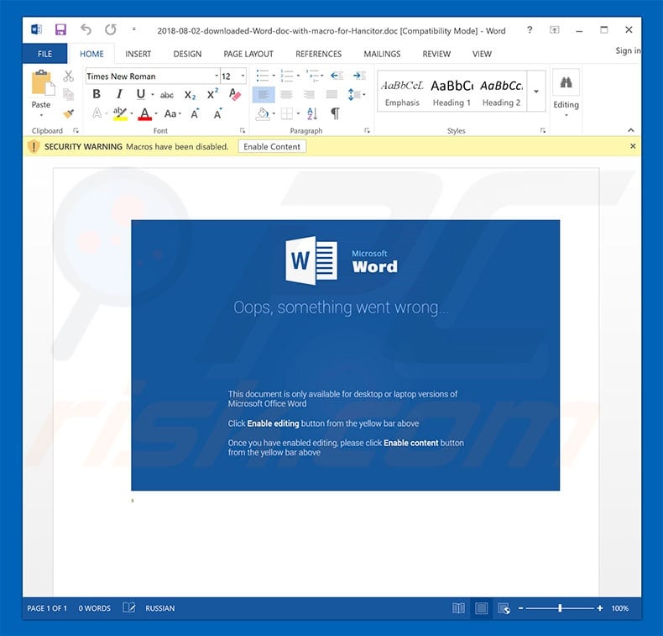Toggle Bold formatting

[x=97, y=94]
